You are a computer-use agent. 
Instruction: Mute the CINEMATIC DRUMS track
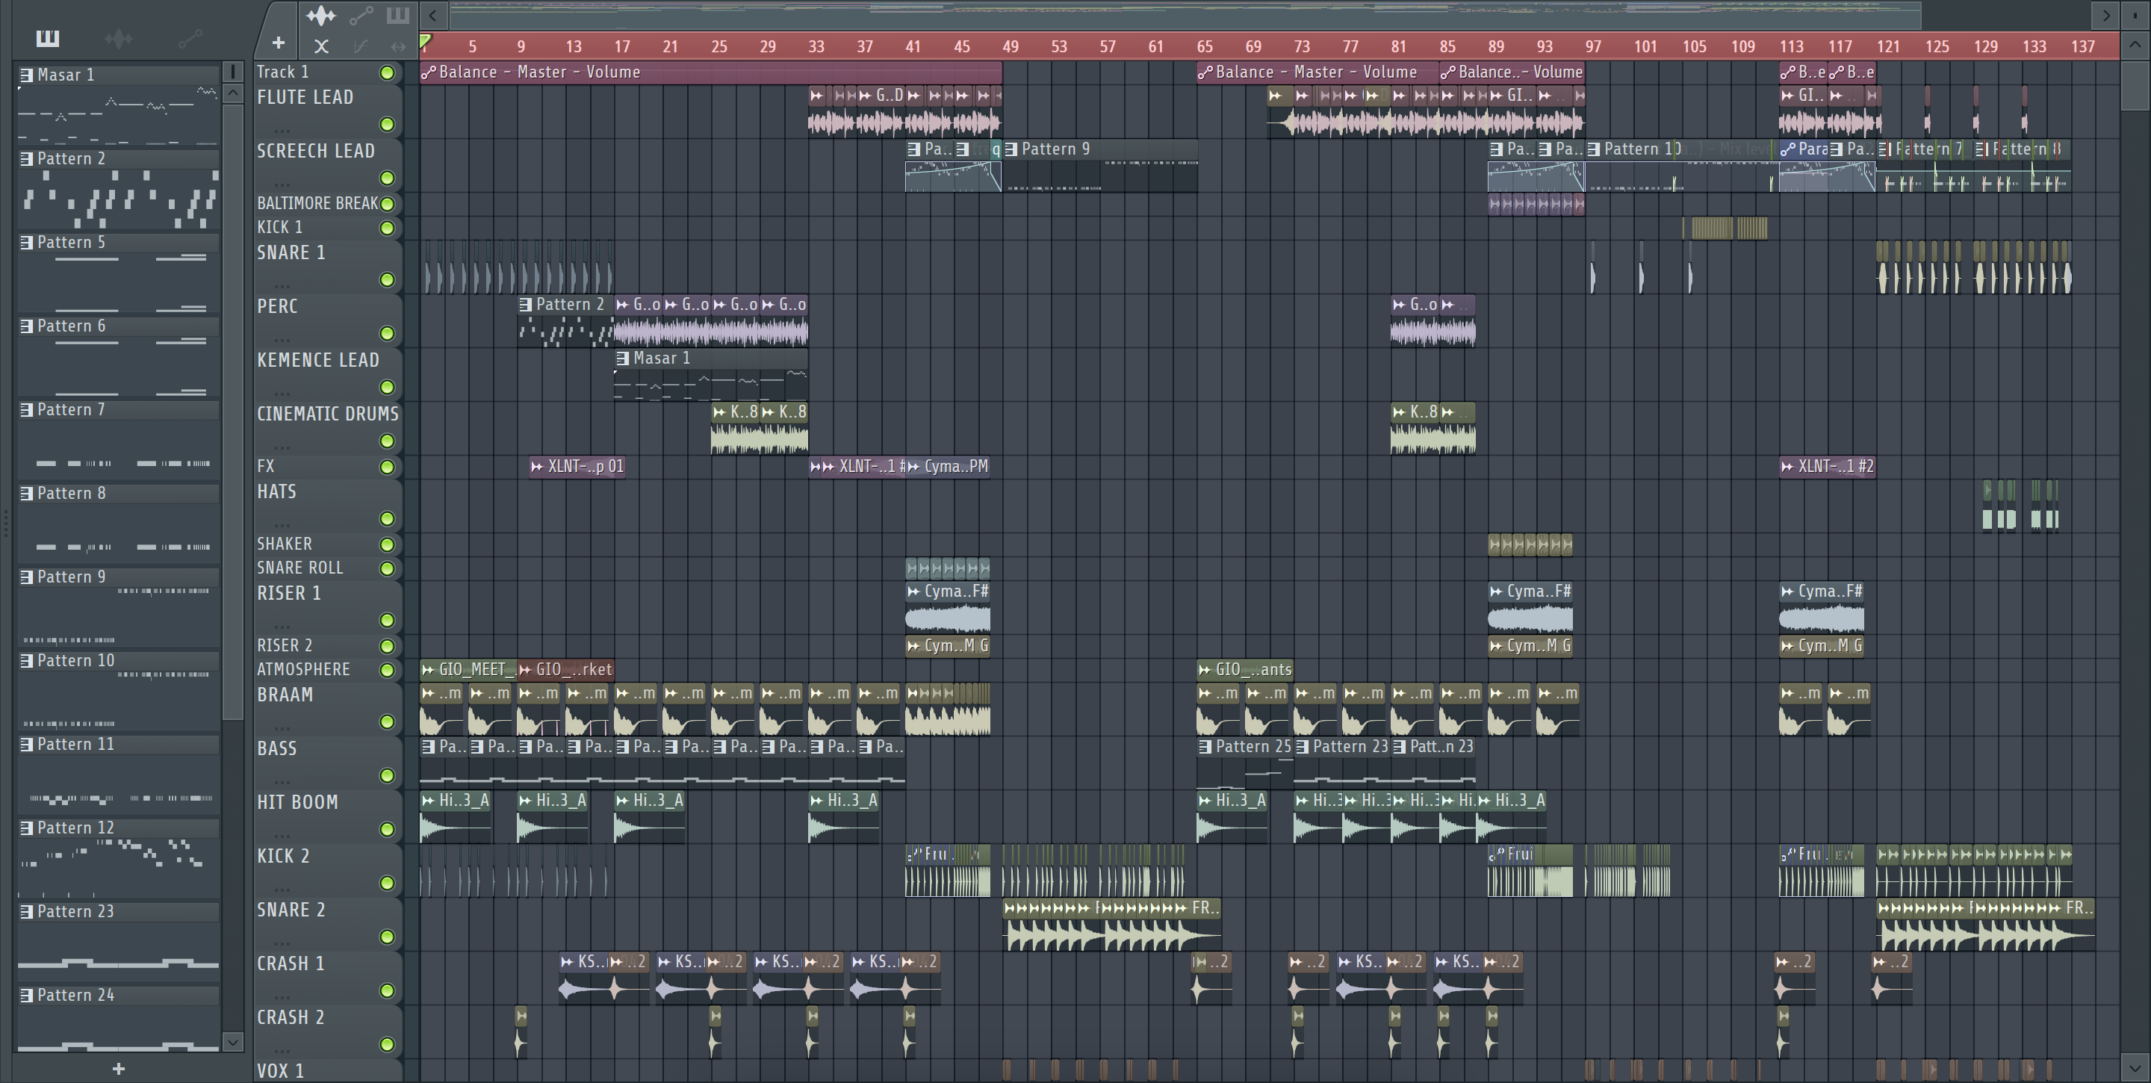387,441
